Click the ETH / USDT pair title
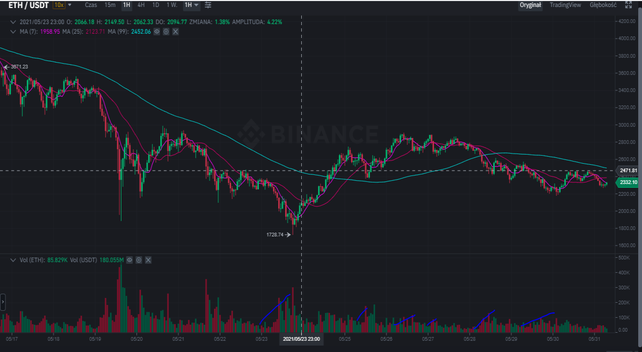This screenshot has width=642, height=352. (28, 5)
